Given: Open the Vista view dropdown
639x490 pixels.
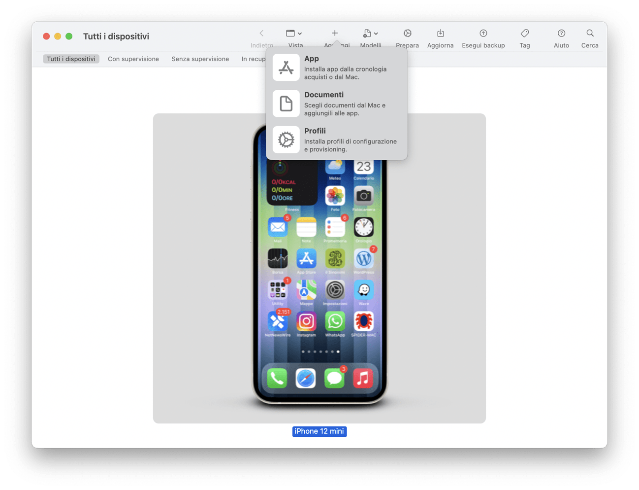Looking at the screenshot, I should coord(294,34).
